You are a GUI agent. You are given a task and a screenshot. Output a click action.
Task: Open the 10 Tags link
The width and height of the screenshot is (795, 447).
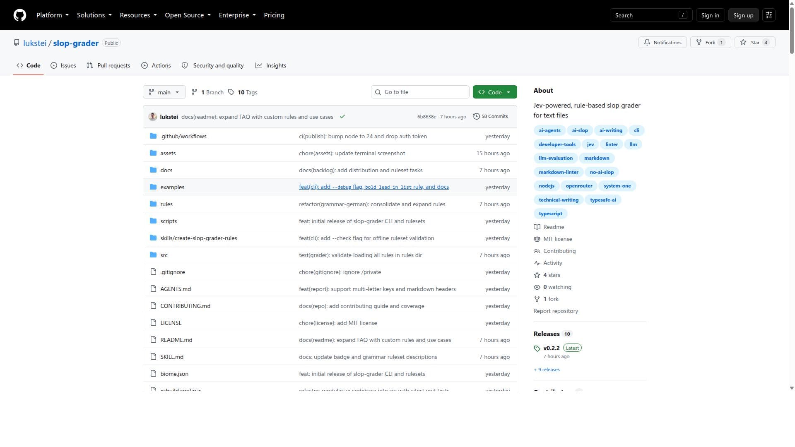click(x=243, y=92)
